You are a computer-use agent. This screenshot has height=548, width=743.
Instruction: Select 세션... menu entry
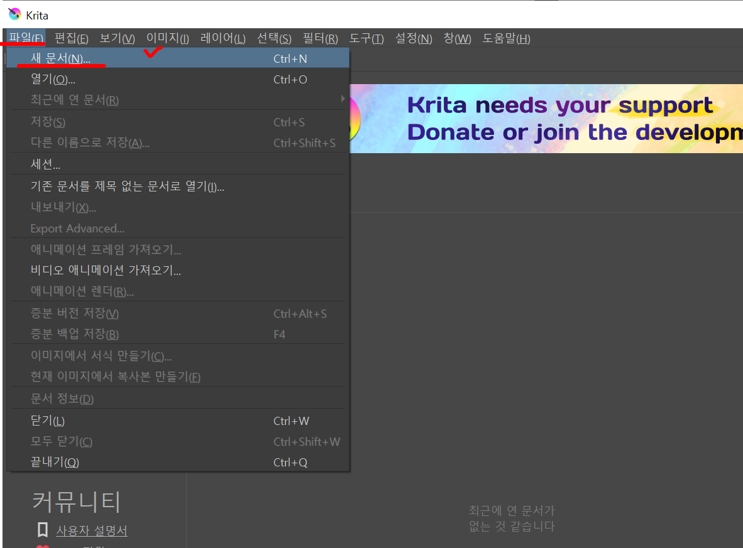point(178,164)
